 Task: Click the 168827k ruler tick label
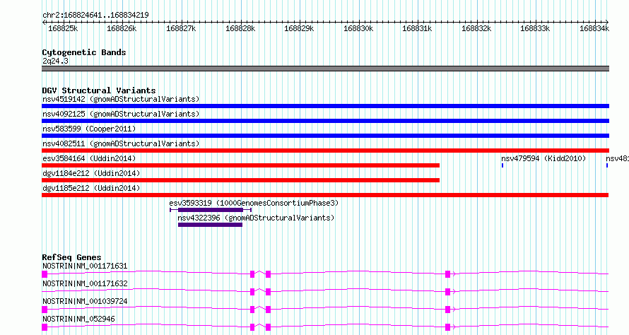(181, 28)
